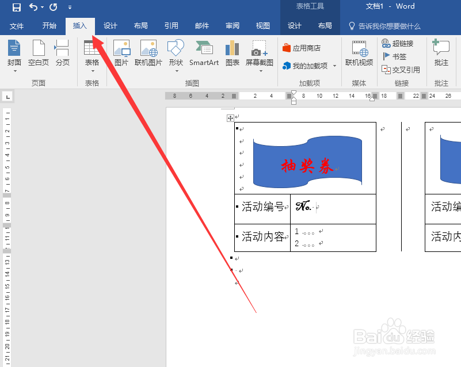Expand the 屏幕截图 dropdown arrow
This screenshot has height=367, width=461.
pos(261,71)
